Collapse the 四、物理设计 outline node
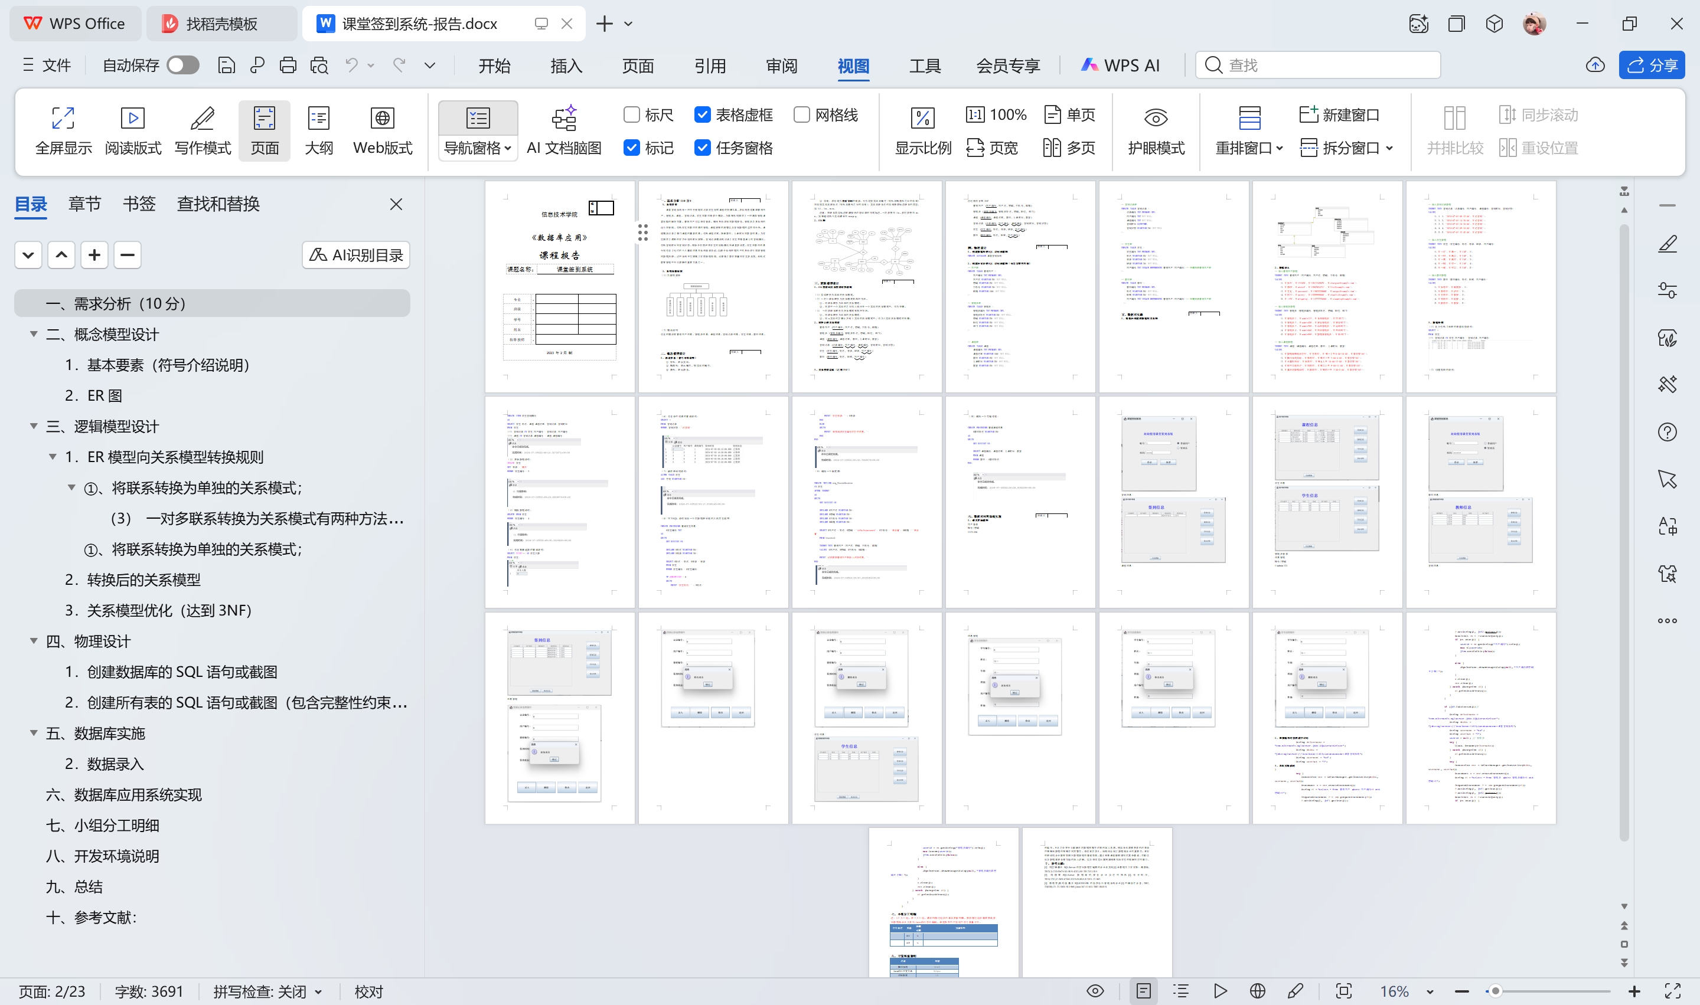 click(x=33, y=641)
